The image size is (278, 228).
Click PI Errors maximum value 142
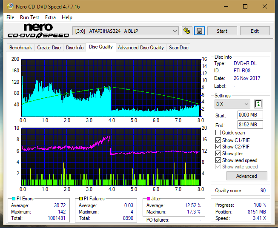click(x=62, y=212)
